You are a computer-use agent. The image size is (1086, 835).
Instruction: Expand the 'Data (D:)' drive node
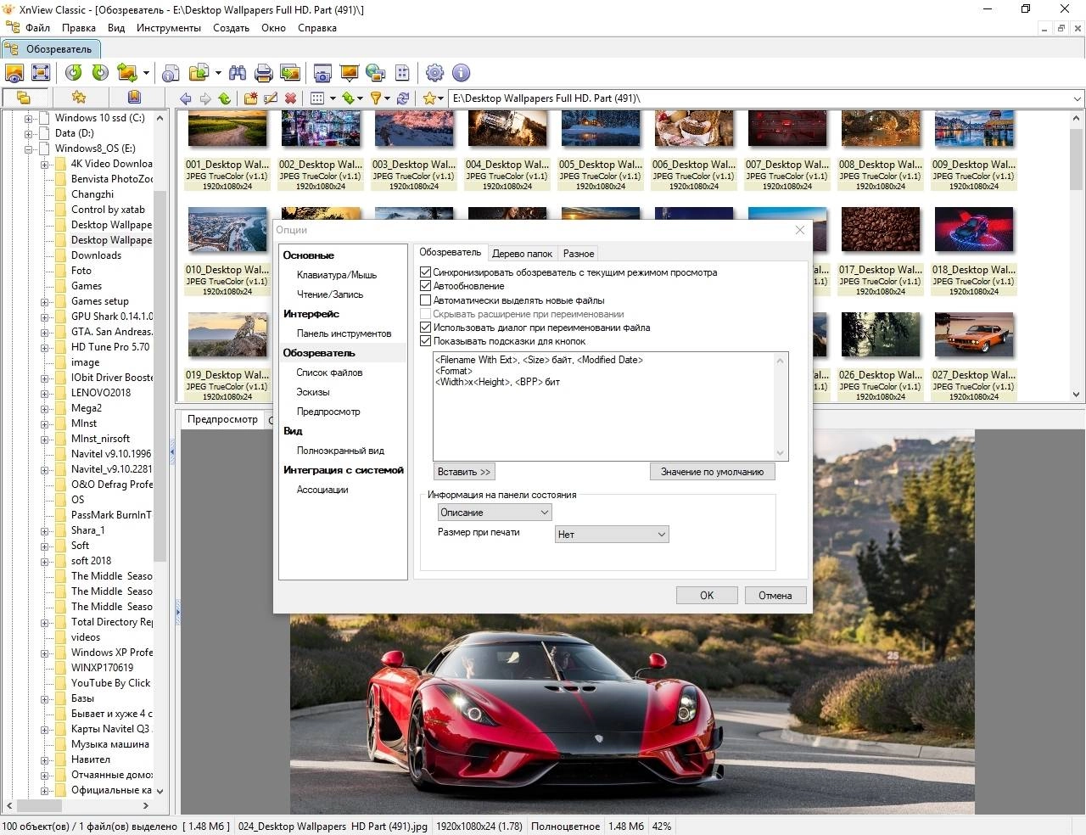pyautogui.click(x=28, y=133)
